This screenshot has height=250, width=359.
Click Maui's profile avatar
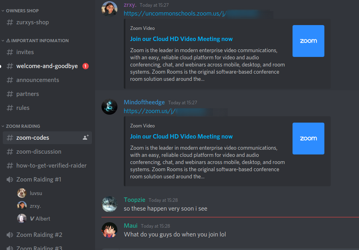point(109,230)
